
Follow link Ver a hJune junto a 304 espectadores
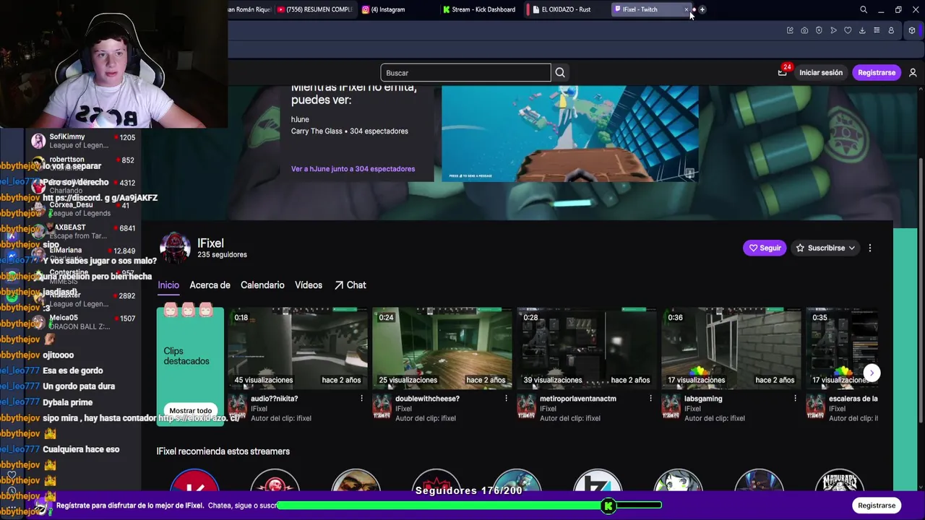point(353,169)
